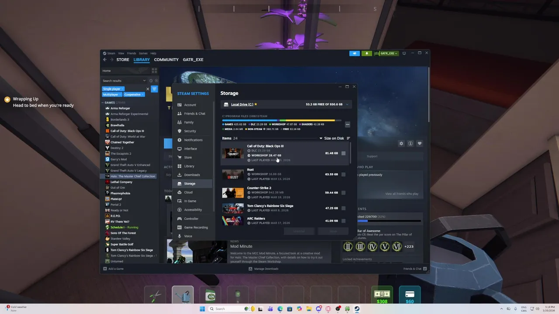The width and height of the screenshot is (559, 314).
Task: Go back with the Steam navigation arrow
Action: [x=105, y=60]
